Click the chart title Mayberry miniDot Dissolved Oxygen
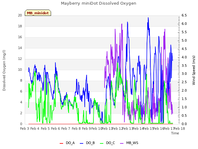This screenshot has height=149, width=198. (x=98, y=3)
